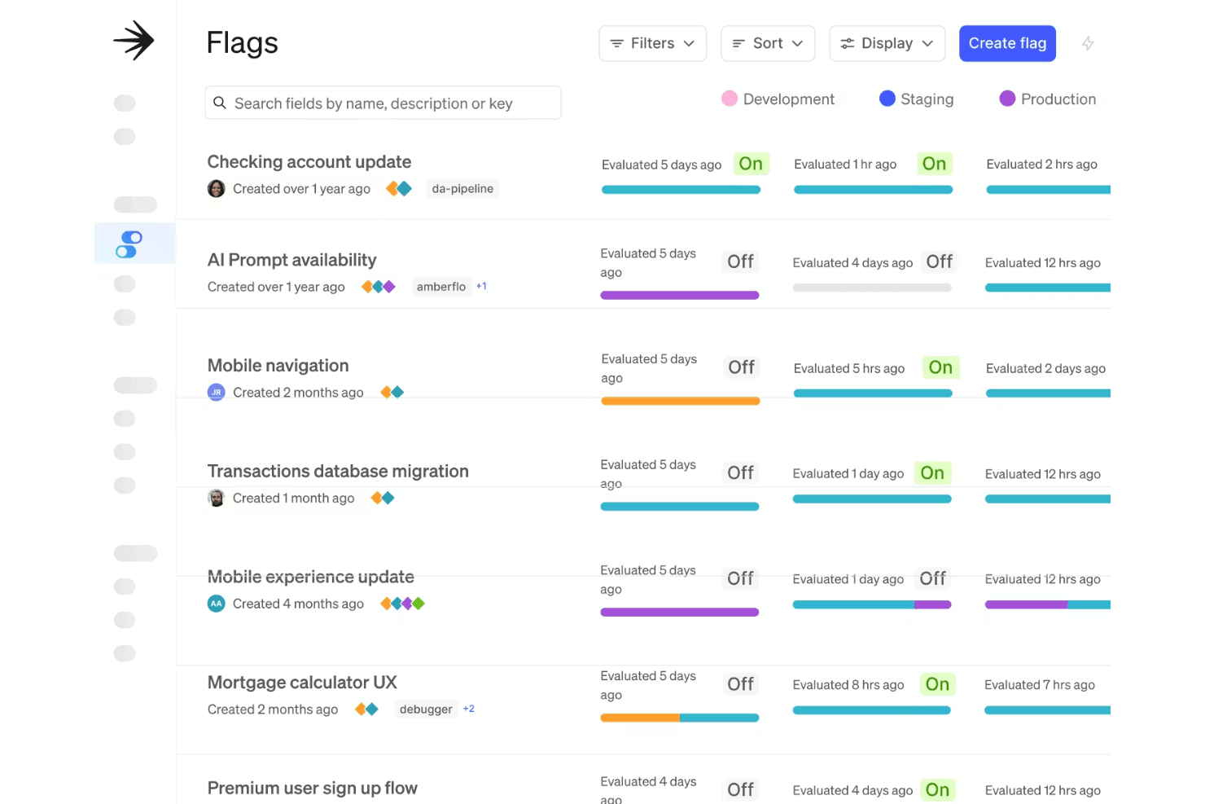The height and width of the screenshot is (804, 1205).
Task: Select the Development environment header
Action: click(778, 99)
